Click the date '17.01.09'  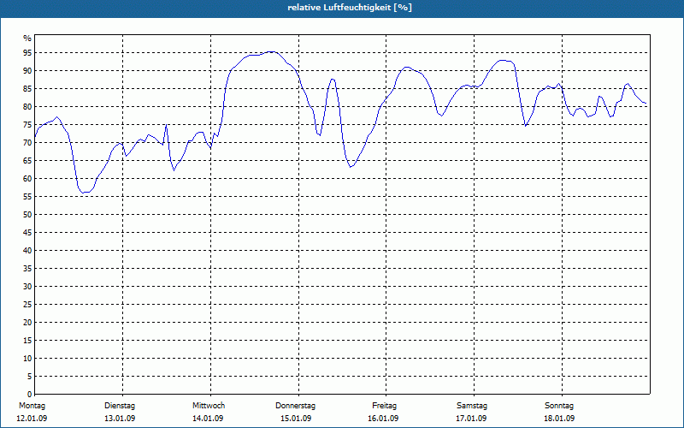coord(471,419)
